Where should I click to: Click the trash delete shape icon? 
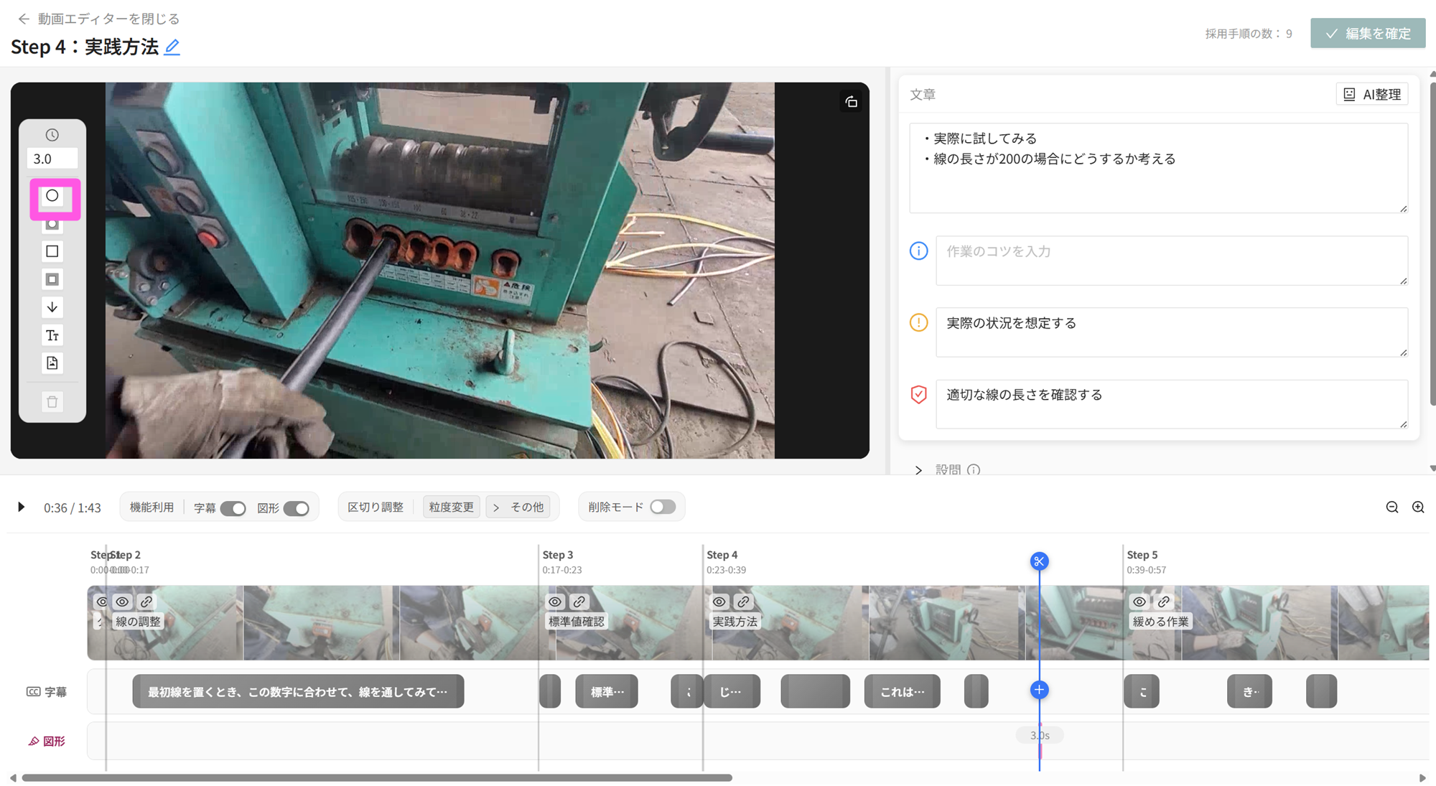coord(52,402)
